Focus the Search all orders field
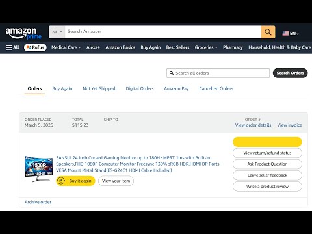 218,73
